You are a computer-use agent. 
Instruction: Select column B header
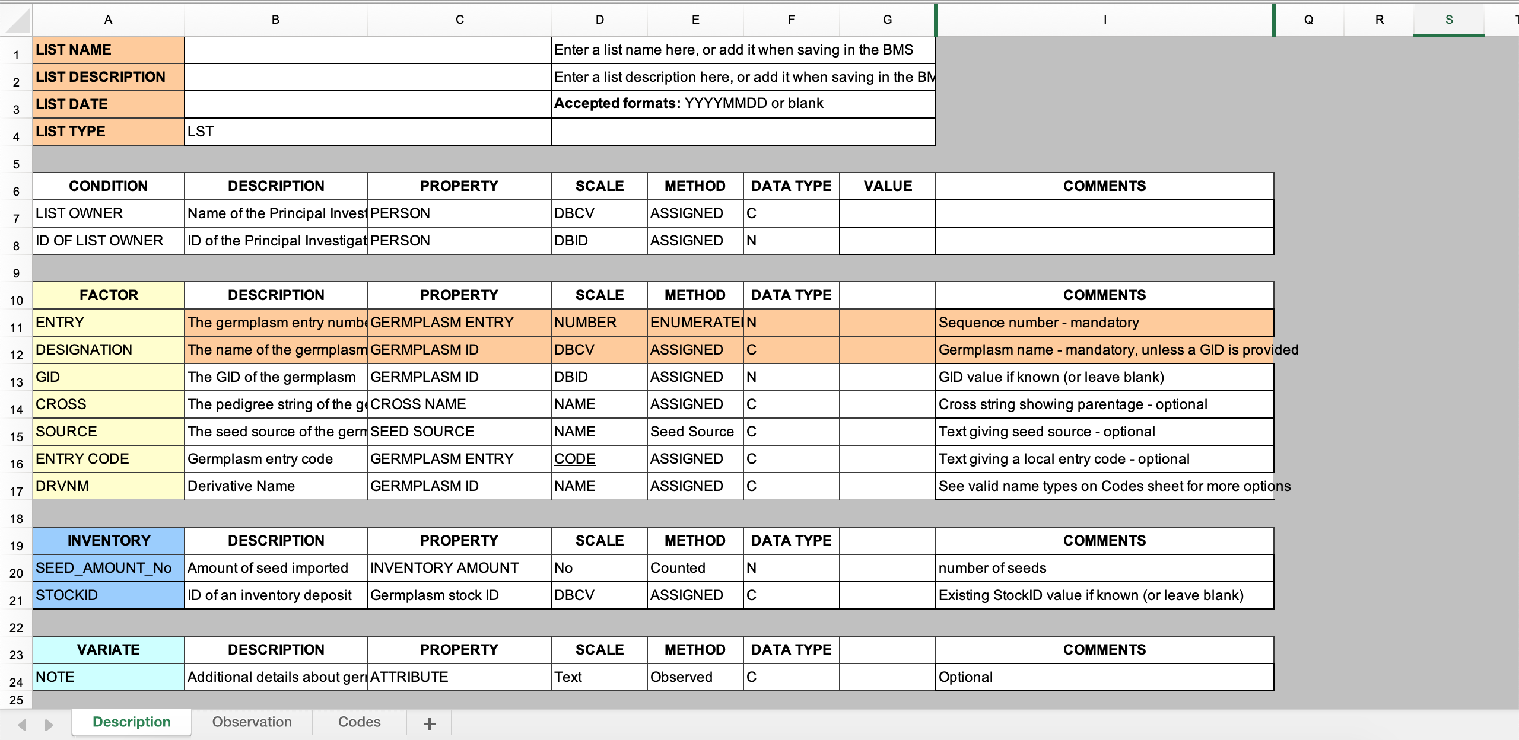(276, 20)
